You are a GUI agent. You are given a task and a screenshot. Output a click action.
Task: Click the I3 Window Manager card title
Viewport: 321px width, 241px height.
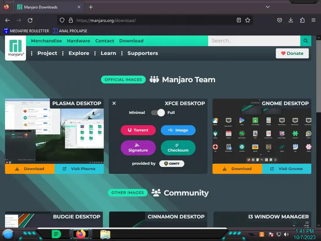pyautogui.click(x=278, y=217)
